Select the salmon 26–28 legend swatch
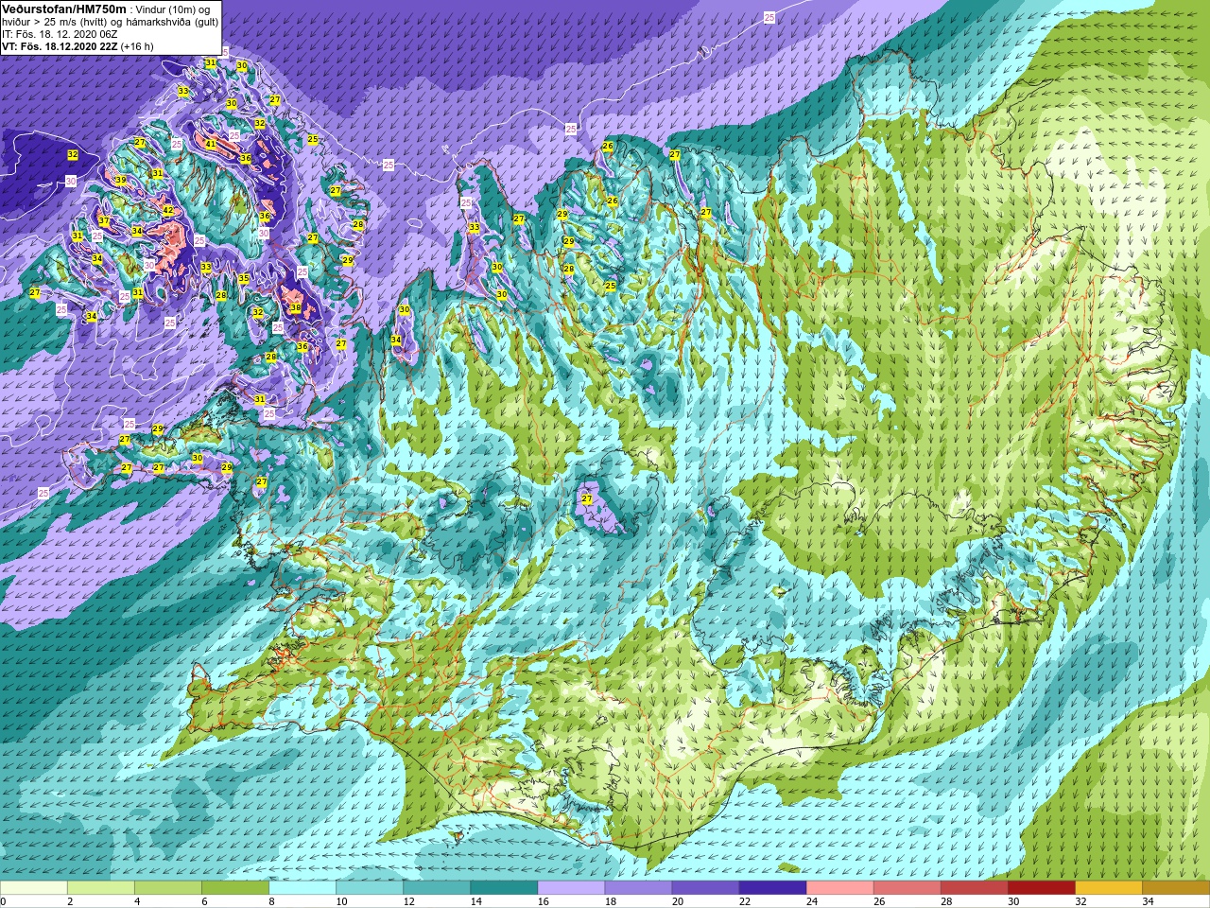Image resolution: width=1210 pixels, height=908 pixels. [907, 888]
